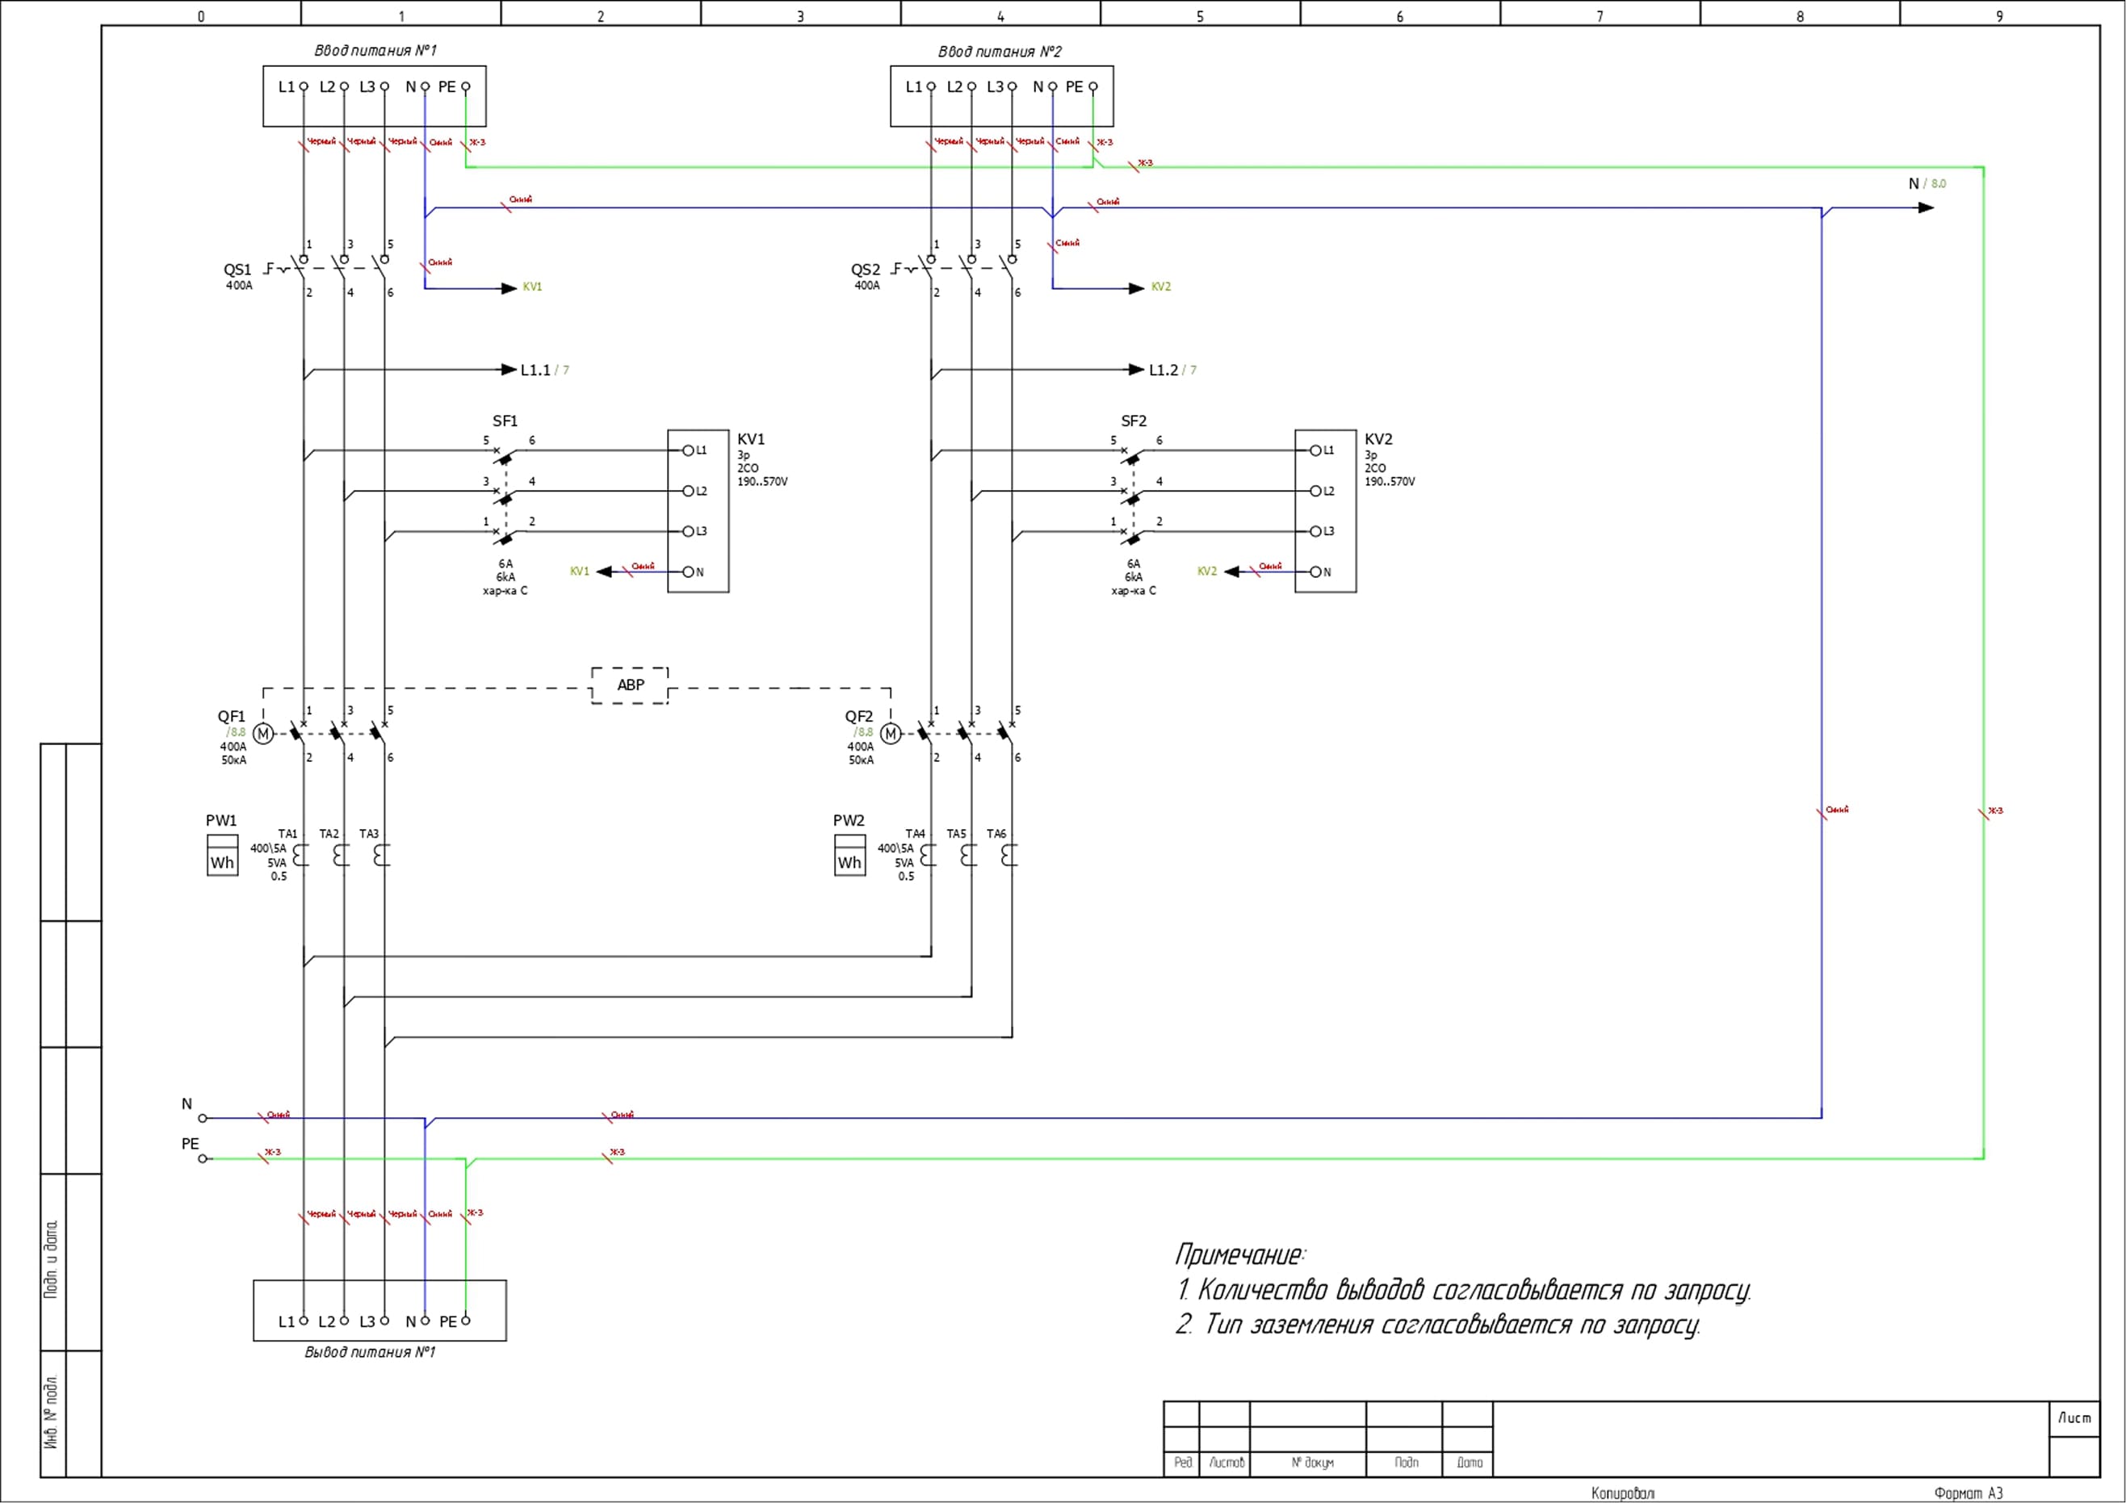The image size is (2126, 1503).
Task: Click the PW2 Wh energy meter symbol
Action: 849,855
